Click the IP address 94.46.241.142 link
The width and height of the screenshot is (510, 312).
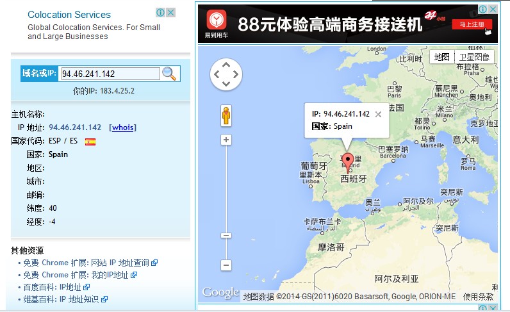[75, 127]
